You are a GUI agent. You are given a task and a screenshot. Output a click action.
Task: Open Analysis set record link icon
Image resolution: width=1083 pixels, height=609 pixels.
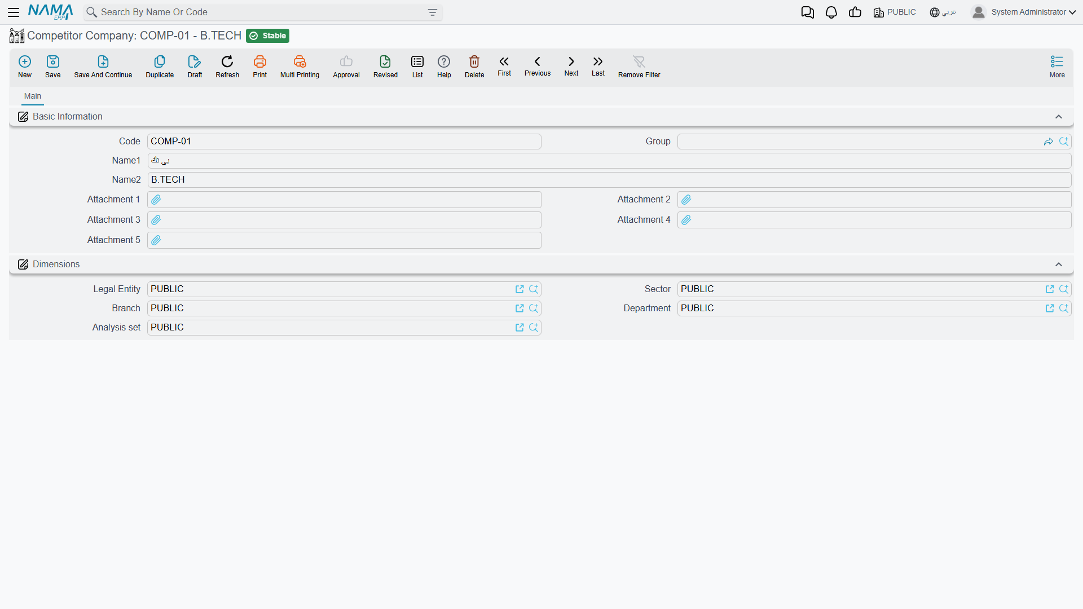(x=520, y=328)
